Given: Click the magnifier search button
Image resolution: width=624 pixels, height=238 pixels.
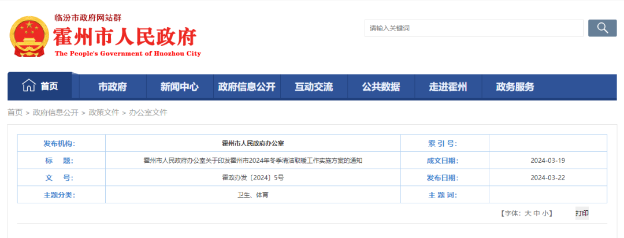Looking at the screenshot, I should 603,28.
